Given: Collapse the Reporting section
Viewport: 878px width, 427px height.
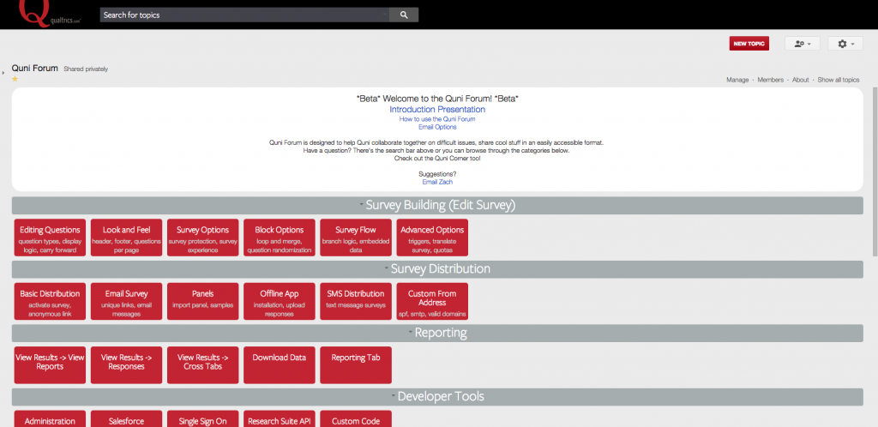Looking at the screenshot, I should (x=410, y=333).
